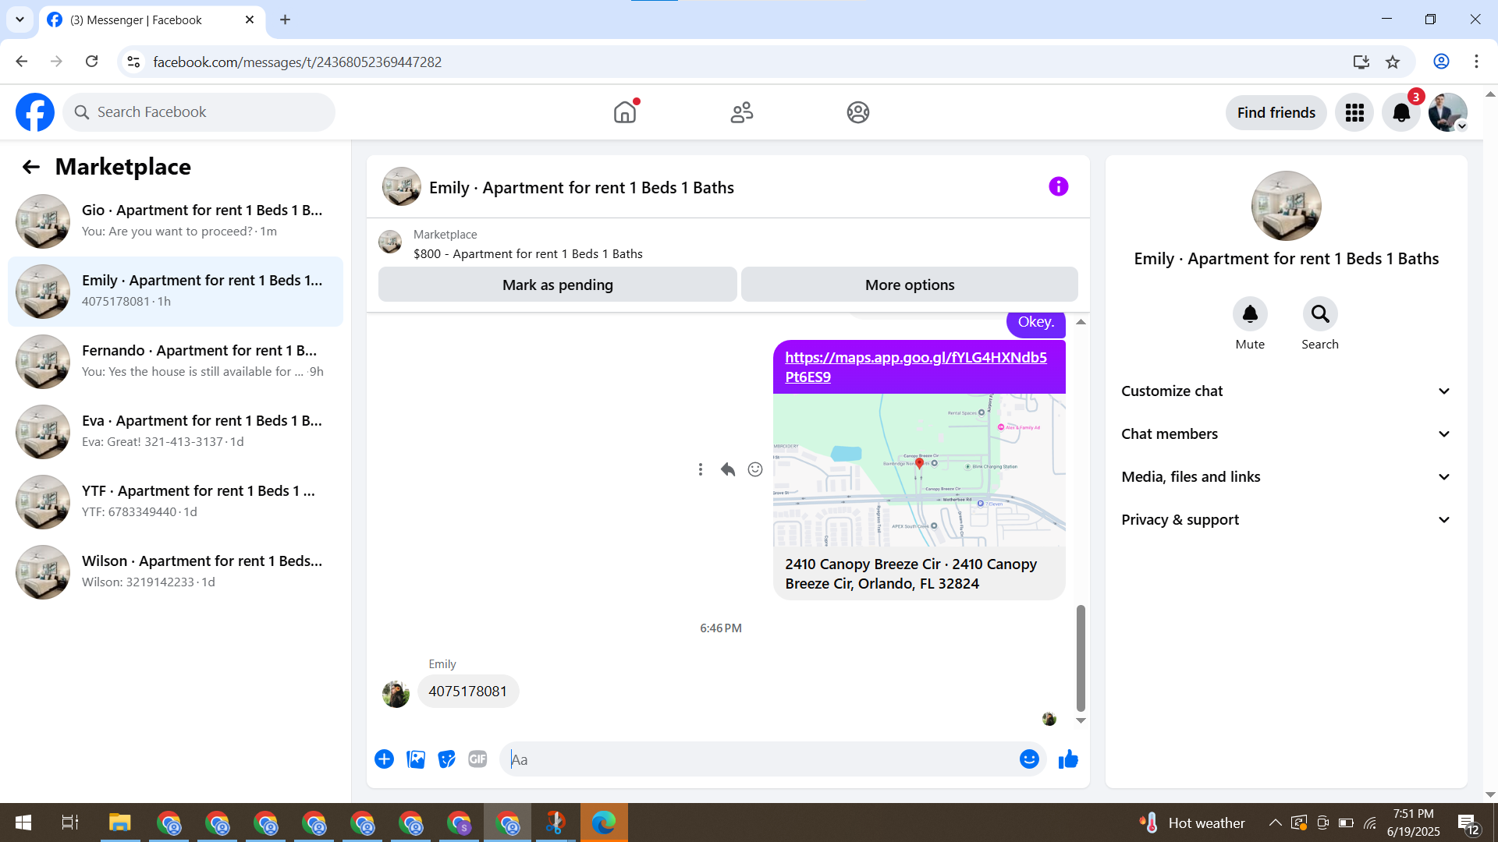Click the browser address bar URL
The height and width of the screenshot is (842, 1498).
pos(297,62)
